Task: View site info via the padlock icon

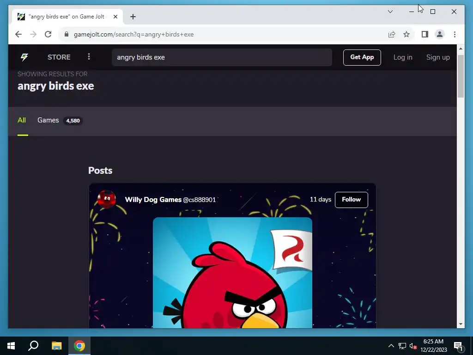Action: click(x=67, y=34)
